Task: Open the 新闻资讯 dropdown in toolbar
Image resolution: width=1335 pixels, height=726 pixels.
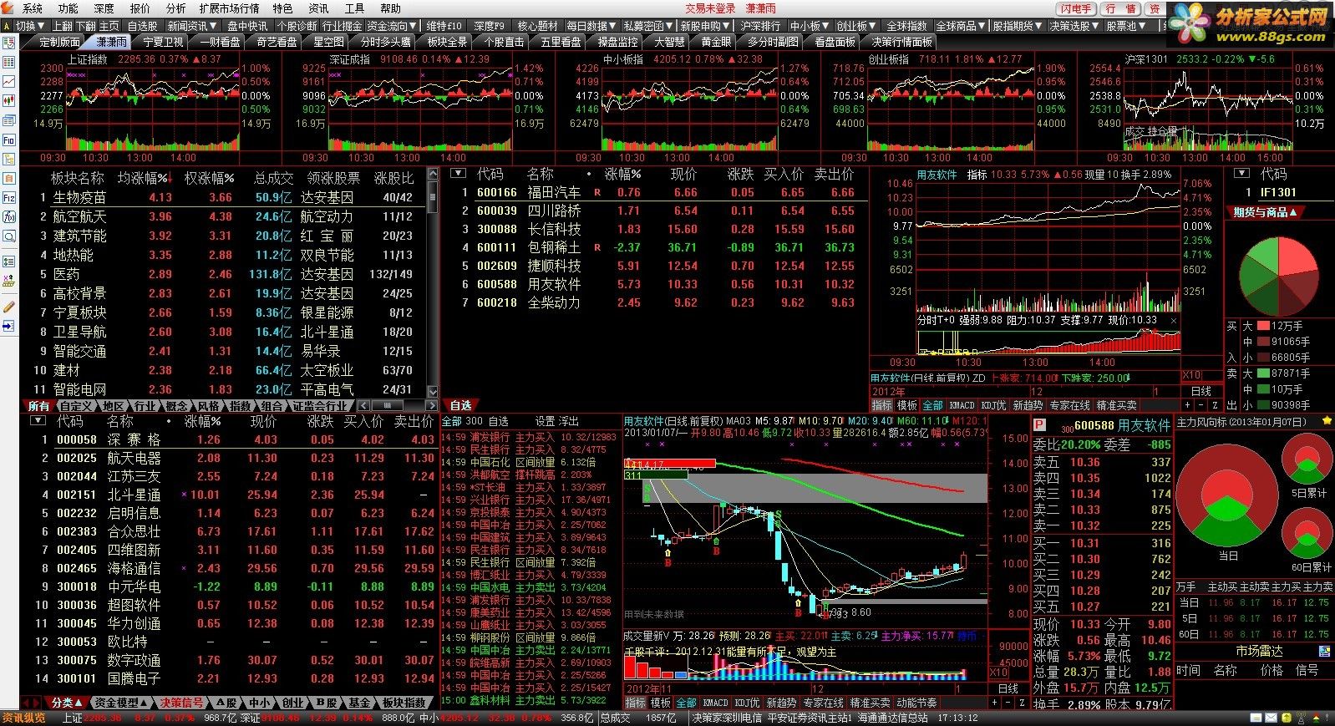Action: click(191, 26)
